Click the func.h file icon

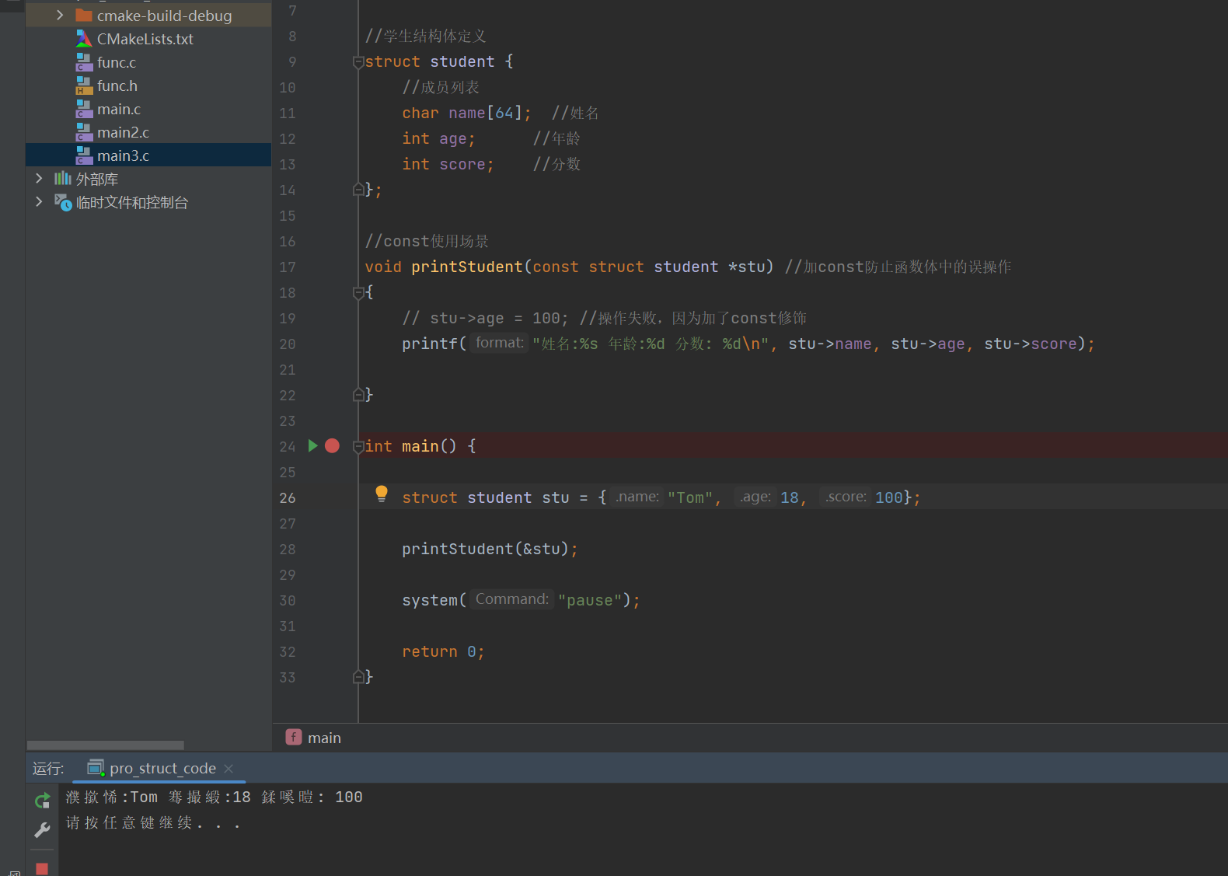tap(84, 86)
